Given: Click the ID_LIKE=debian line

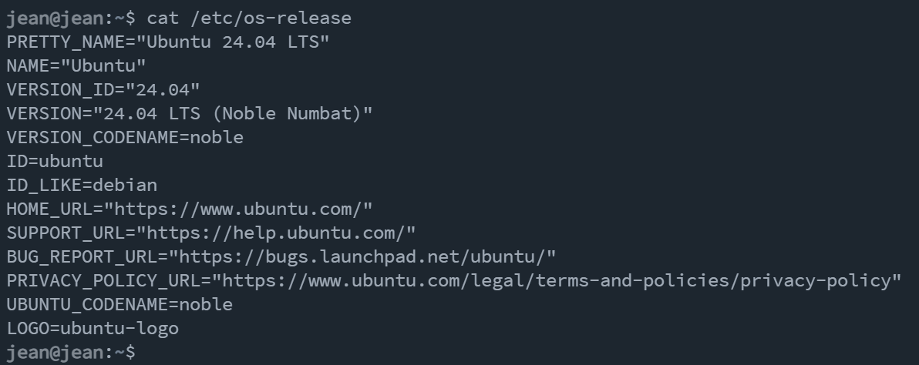Looking at the screenshot, I should (x=82, y=186).
